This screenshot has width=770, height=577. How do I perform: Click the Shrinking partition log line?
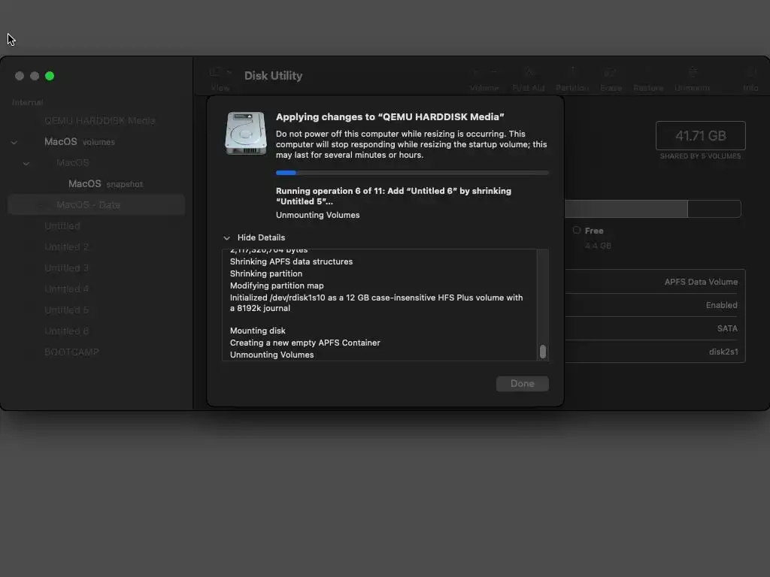pyautogui.click(x=266, y=273)
